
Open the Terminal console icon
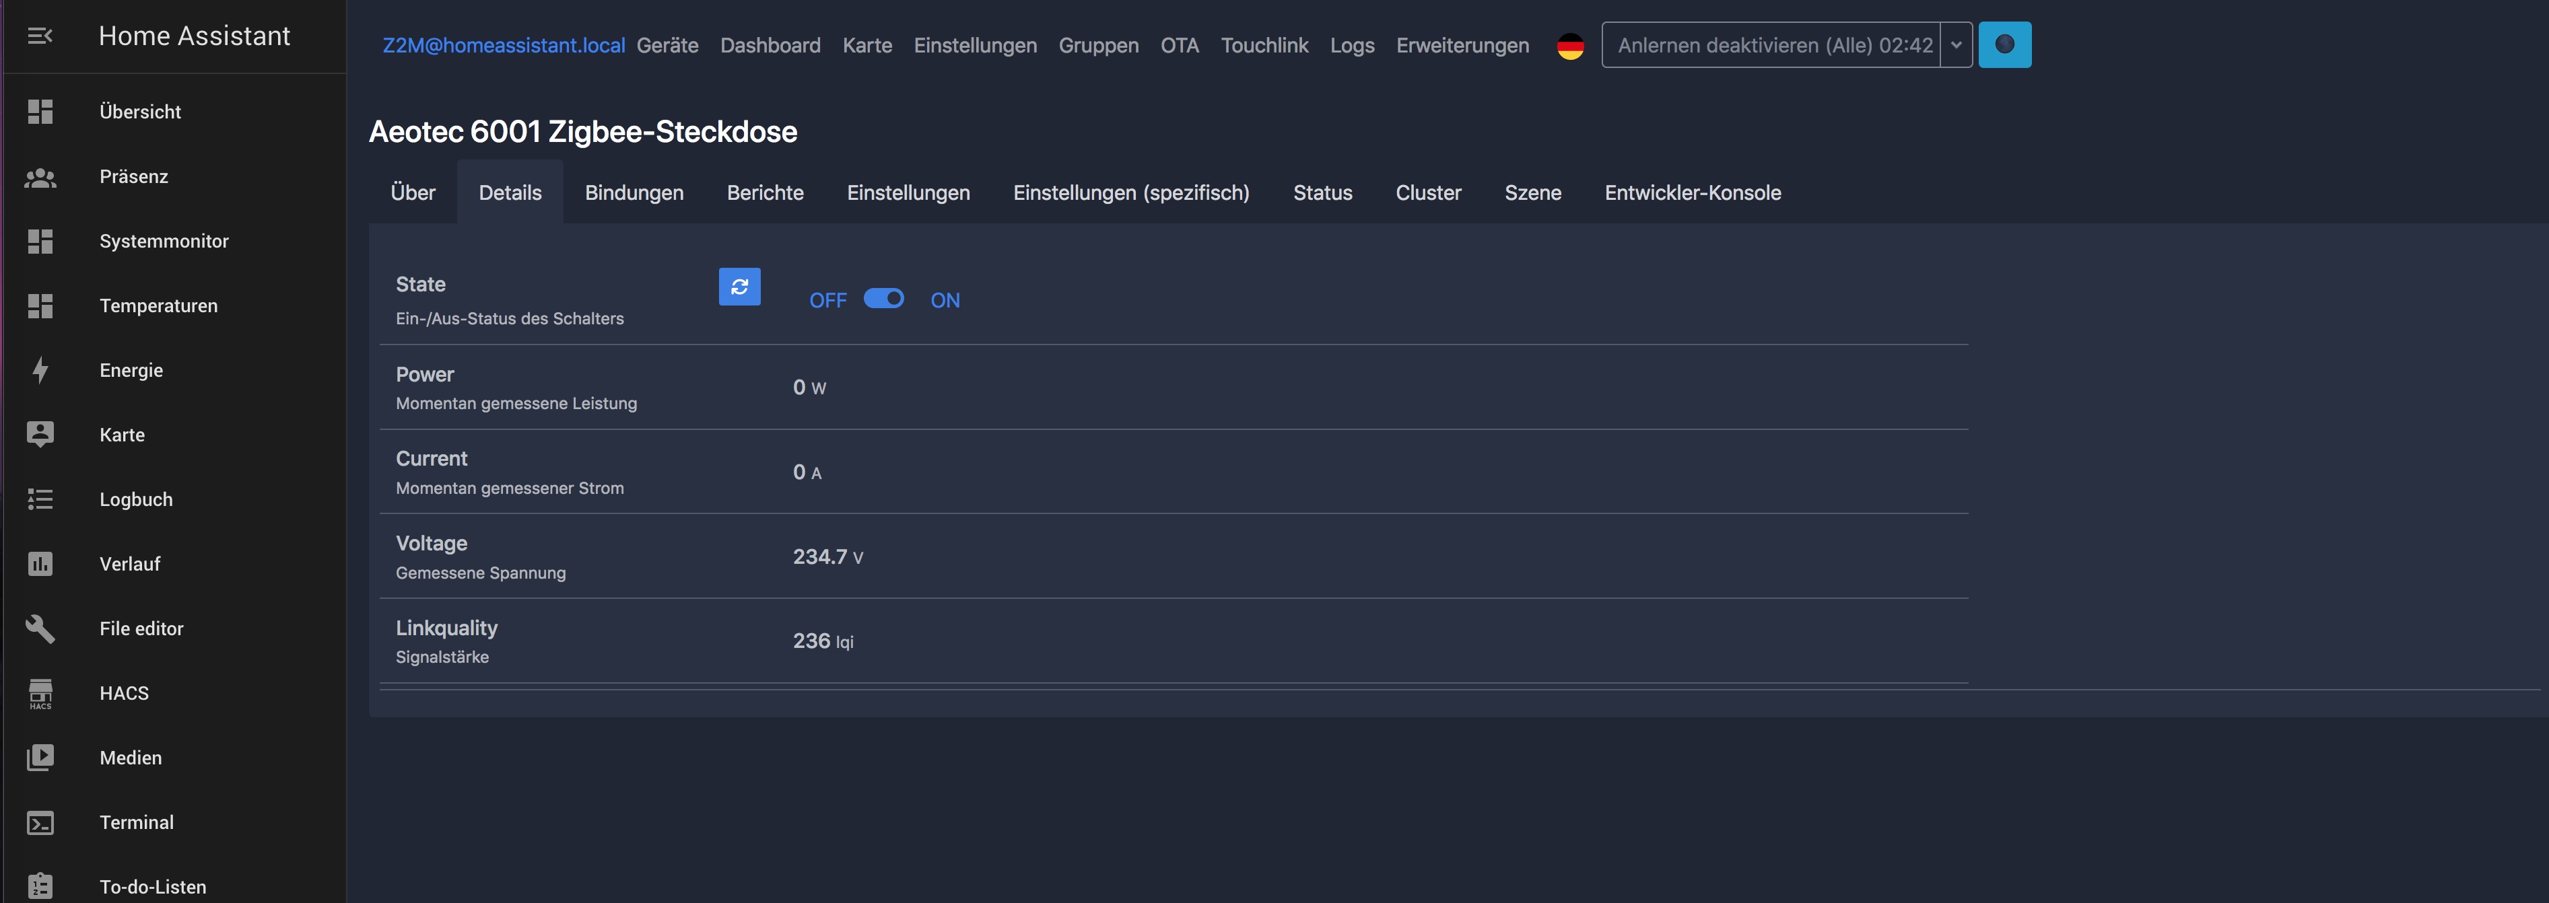pos(40,823)
